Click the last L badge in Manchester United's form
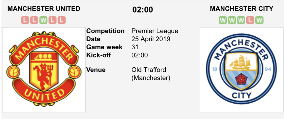 coord(62,20)
